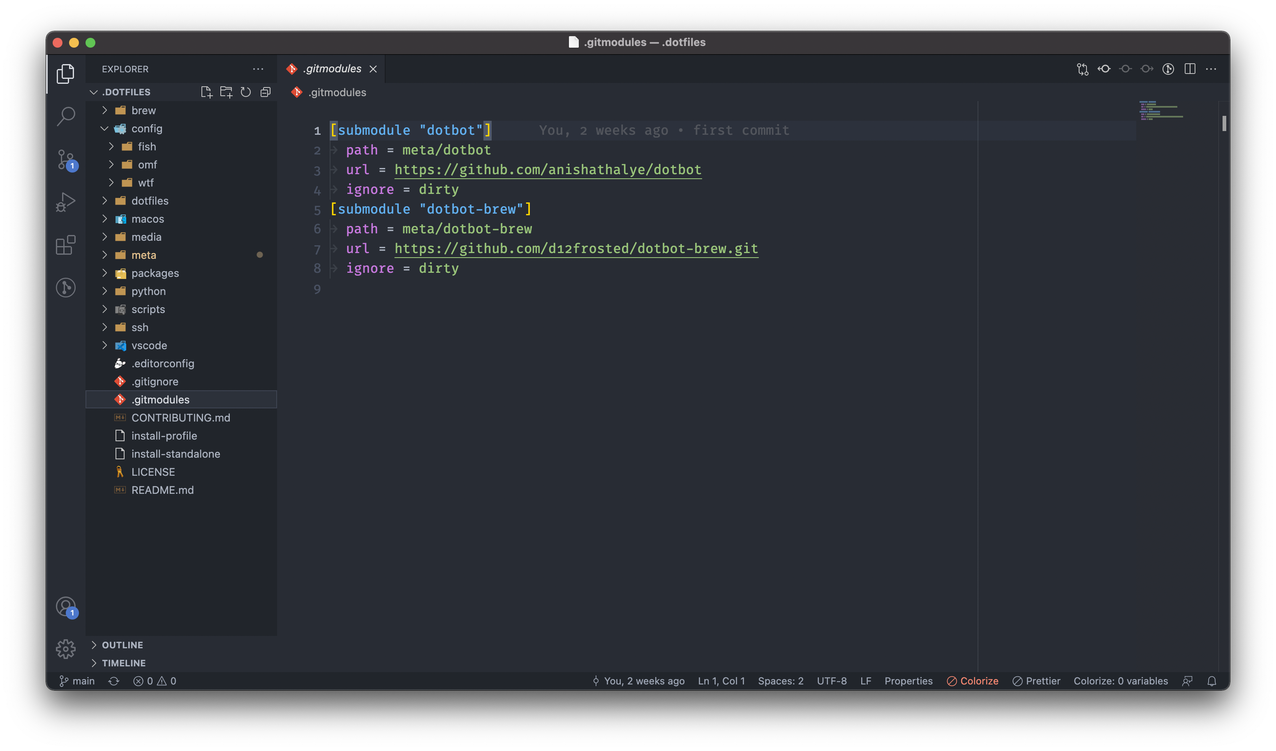Image resolution: width=1276 pixels, height=751 pixels.
Task: Collapse the config folder
Action: [146, 129]
